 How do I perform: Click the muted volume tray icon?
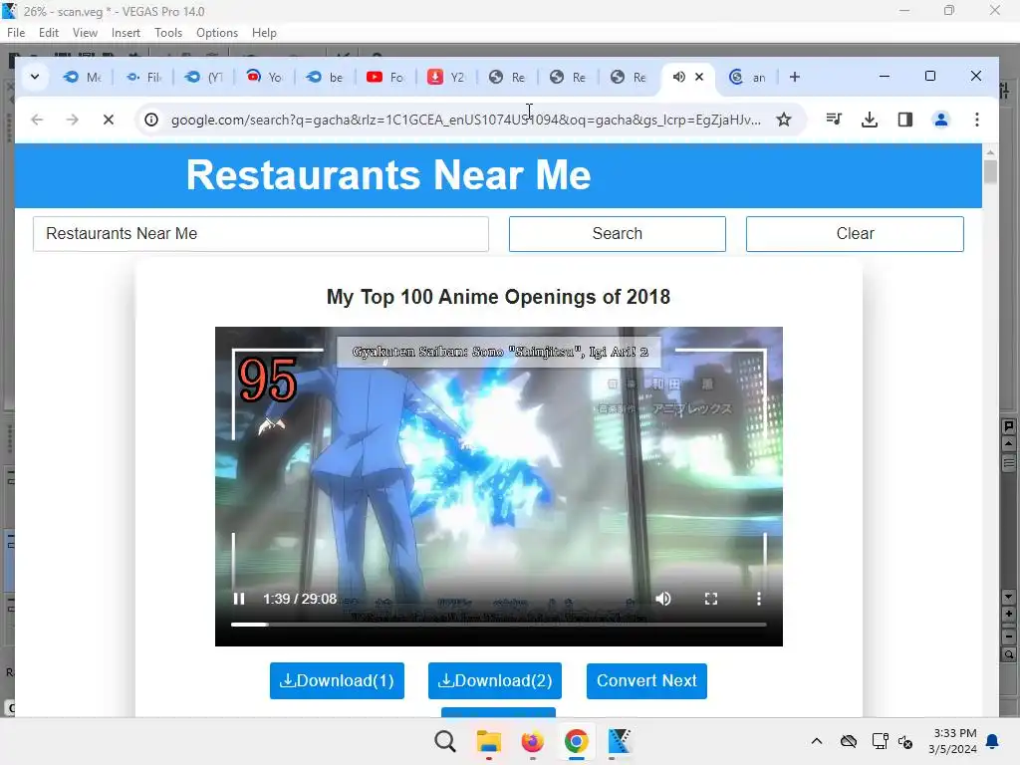pos(904,741)
